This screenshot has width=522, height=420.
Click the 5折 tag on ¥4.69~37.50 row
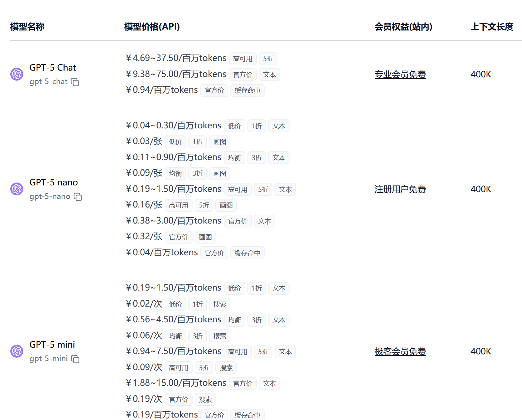(x=268, y=59)
